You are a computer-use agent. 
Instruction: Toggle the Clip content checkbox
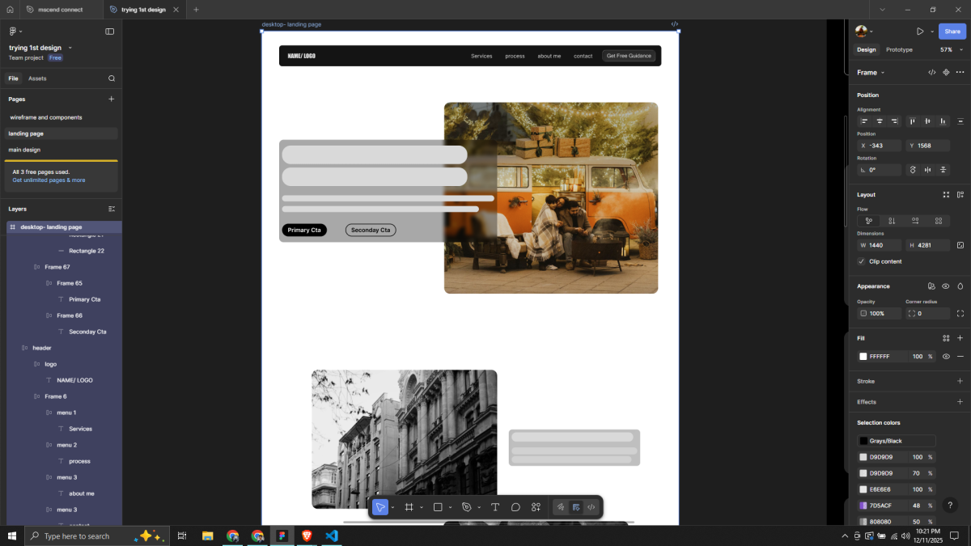coord(861,261)
